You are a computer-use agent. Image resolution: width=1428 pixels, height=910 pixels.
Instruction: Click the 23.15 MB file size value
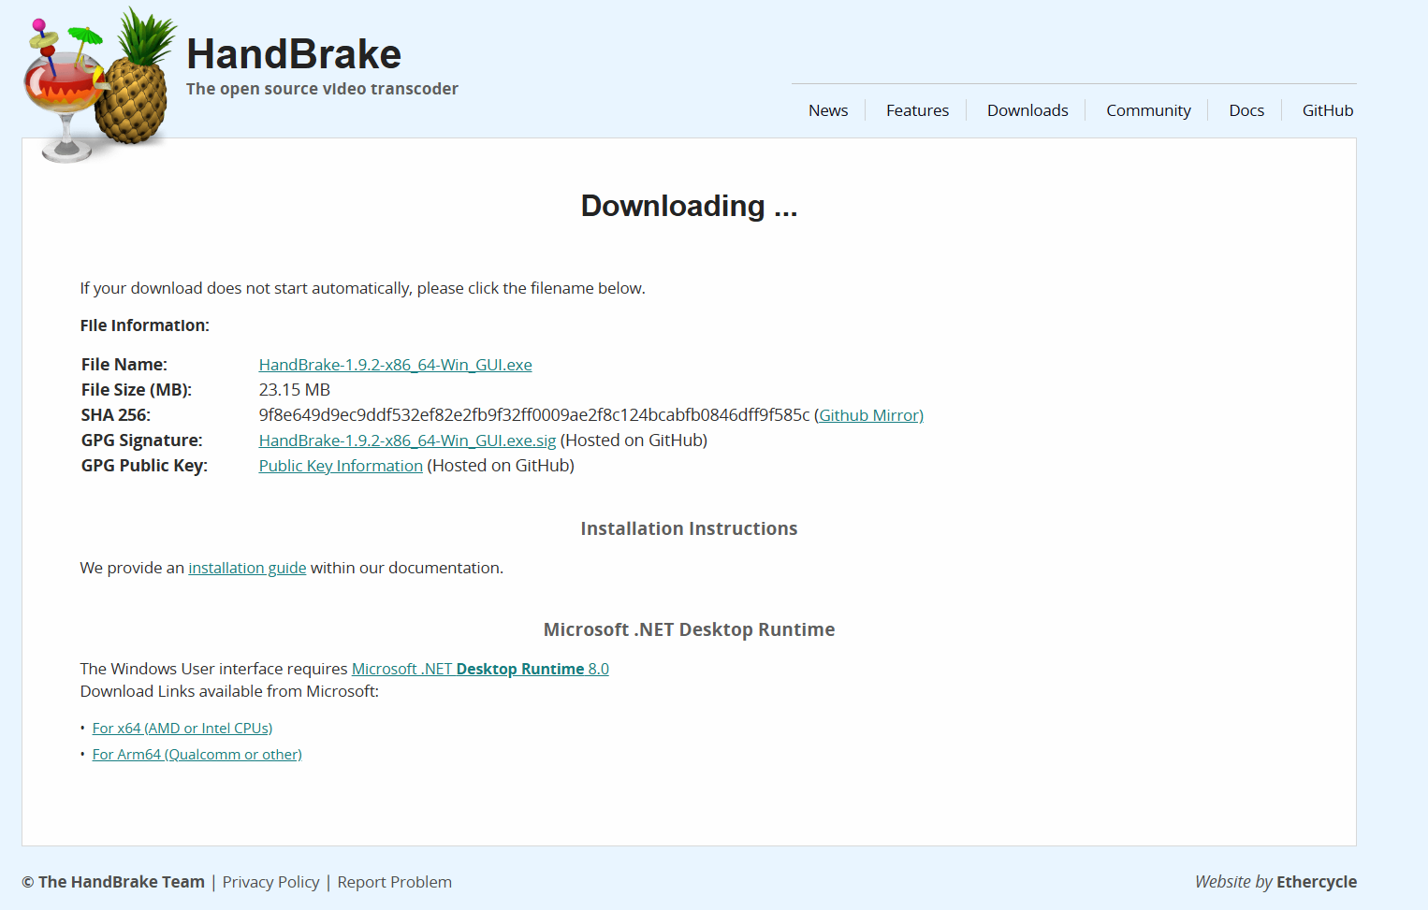pos(295,390)
